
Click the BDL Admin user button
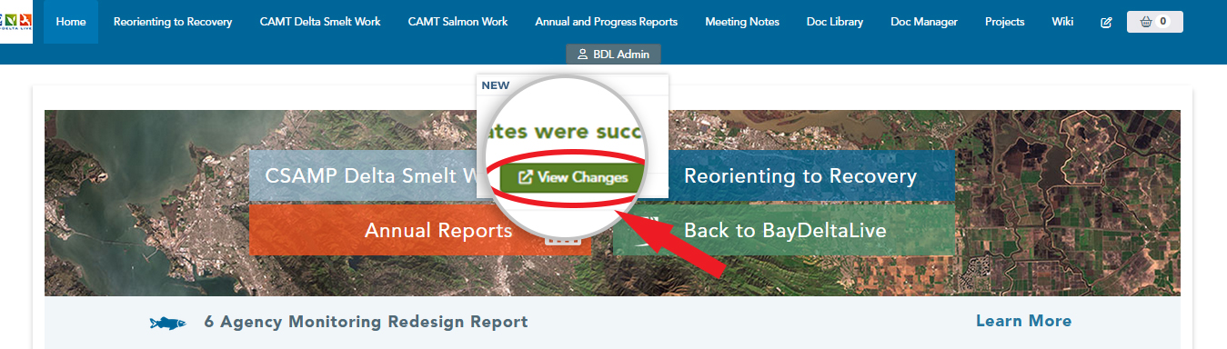point(613,55)
